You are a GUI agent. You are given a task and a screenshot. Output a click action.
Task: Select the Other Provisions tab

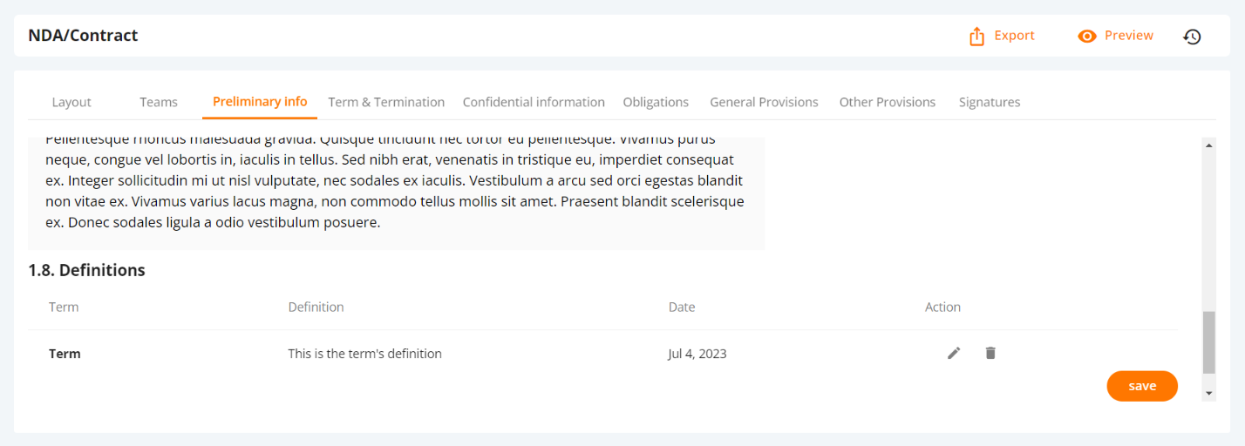888,102
